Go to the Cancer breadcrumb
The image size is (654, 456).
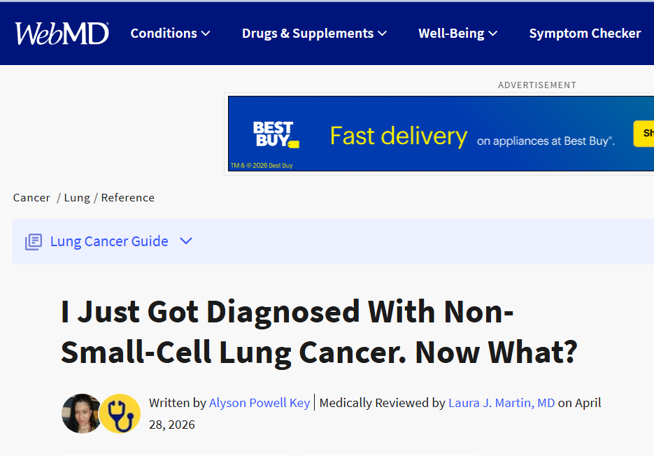pos(31,197)
